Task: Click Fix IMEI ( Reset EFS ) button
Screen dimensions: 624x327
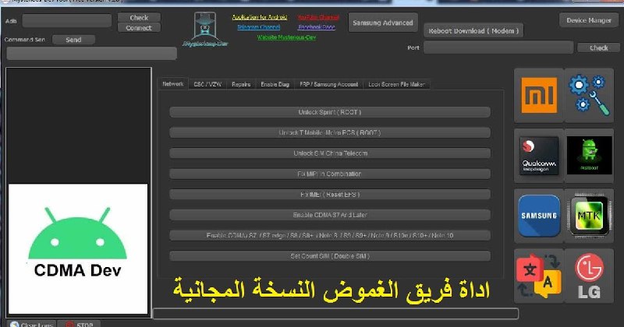Action: 330,195
